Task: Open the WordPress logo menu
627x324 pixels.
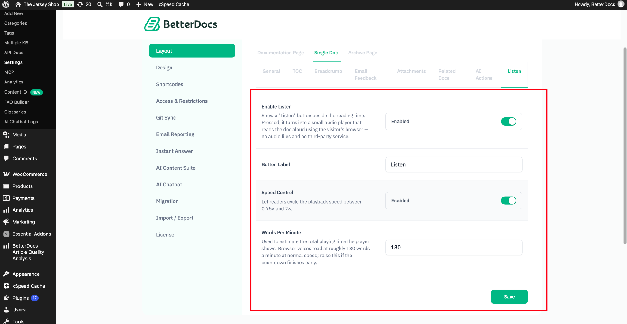Action: (6, 4)
